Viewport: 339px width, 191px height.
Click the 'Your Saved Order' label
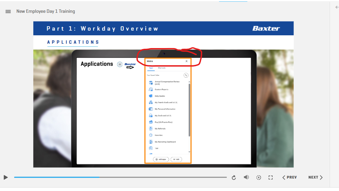(x=153, y=75)
